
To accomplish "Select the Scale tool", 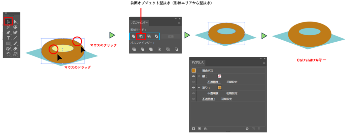I will point(15,54).
